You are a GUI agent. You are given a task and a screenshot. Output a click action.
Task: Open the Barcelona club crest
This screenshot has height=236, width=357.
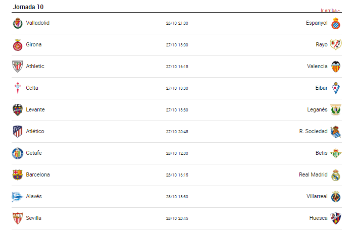18,174
